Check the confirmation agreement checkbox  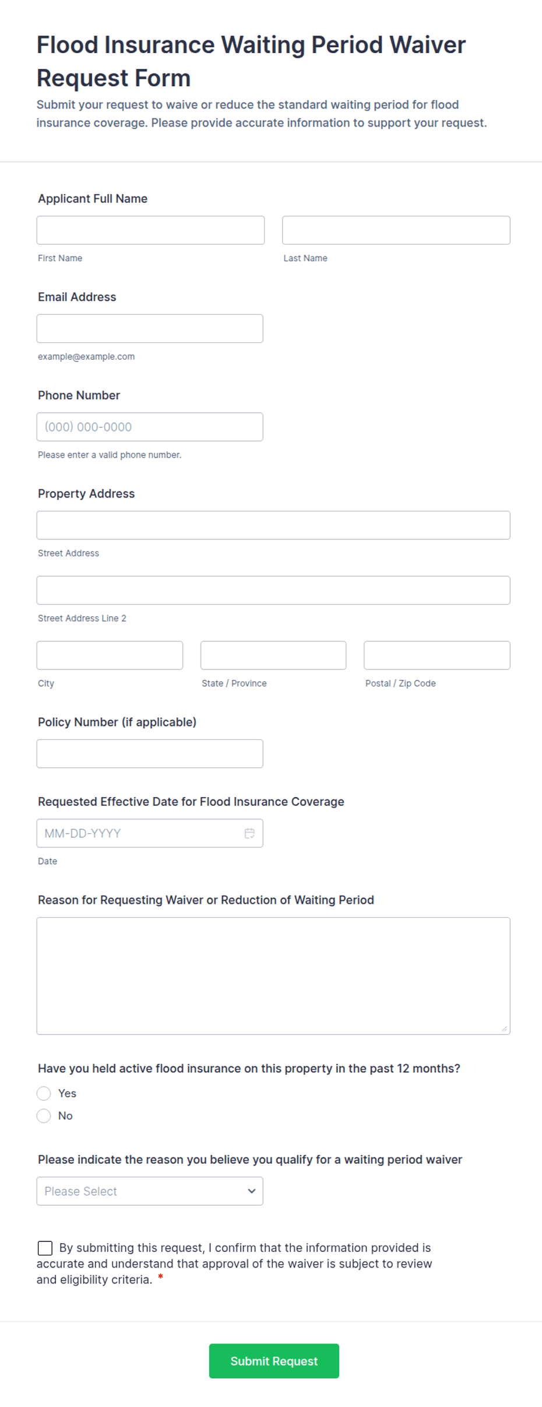[45, 1248]
